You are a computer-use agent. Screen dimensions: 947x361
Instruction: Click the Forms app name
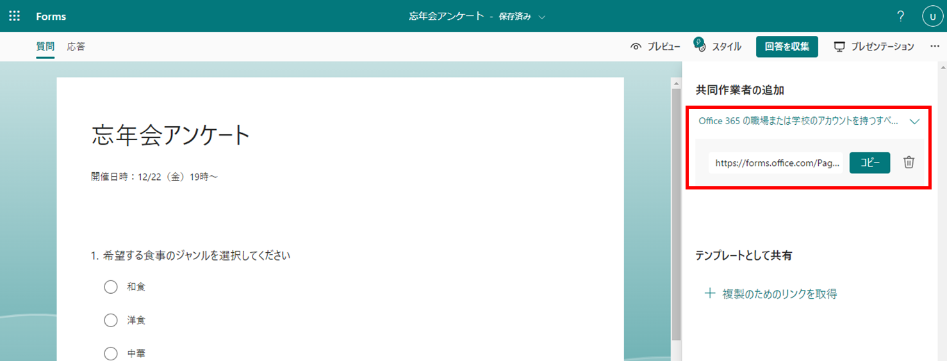[51, 17]
